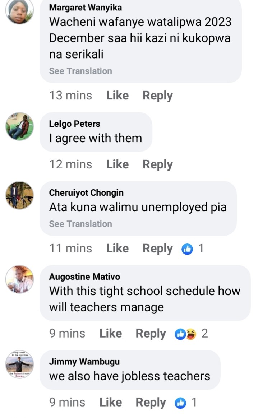The width and height of the screenshot is (258, 418).
Task: Like Cheruiyot Chongin's comment
Action: coord(118,248)
